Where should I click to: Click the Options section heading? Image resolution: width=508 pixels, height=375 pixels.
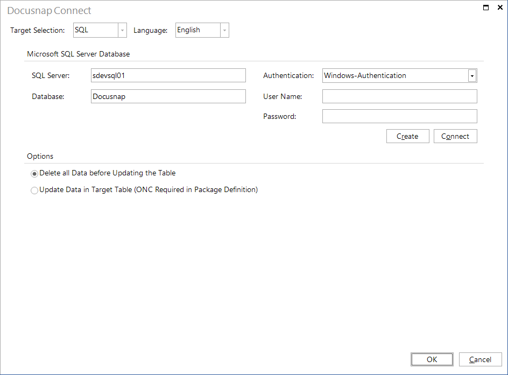(x=40, y=156)
